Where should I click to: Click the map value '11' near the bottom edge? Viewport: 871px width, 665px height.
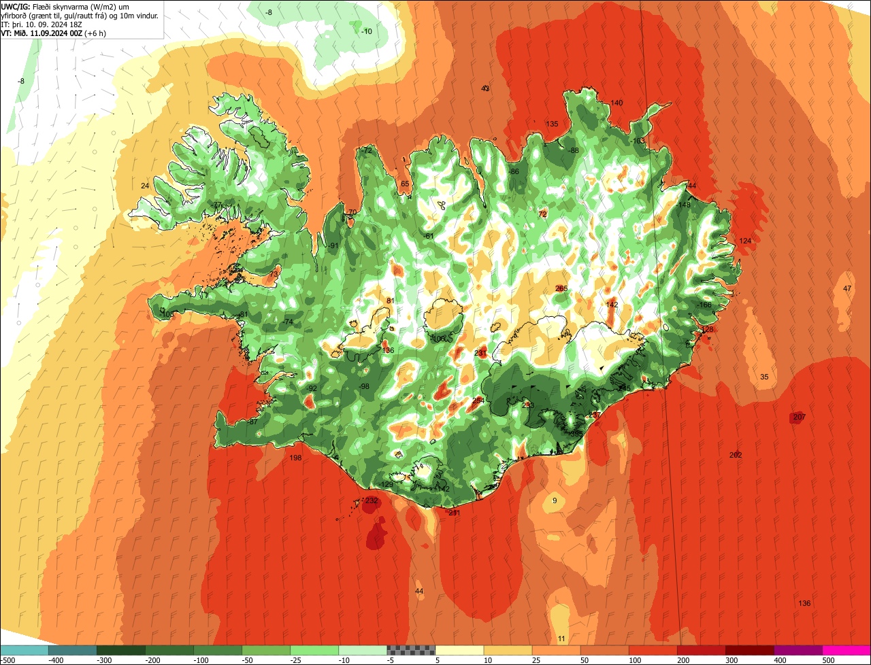561,638
